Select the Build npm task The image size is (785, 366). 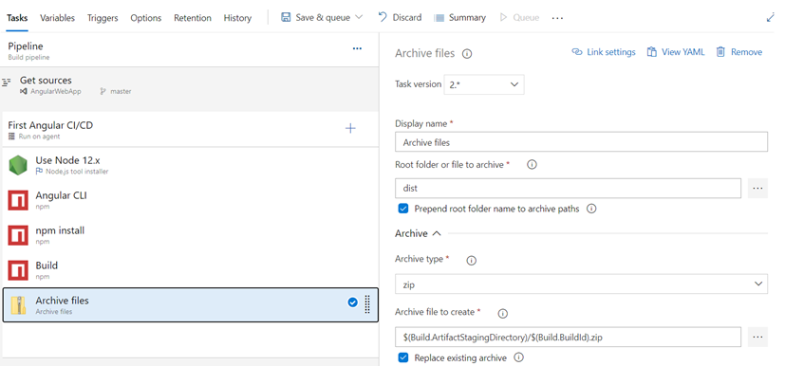point(190,270)
